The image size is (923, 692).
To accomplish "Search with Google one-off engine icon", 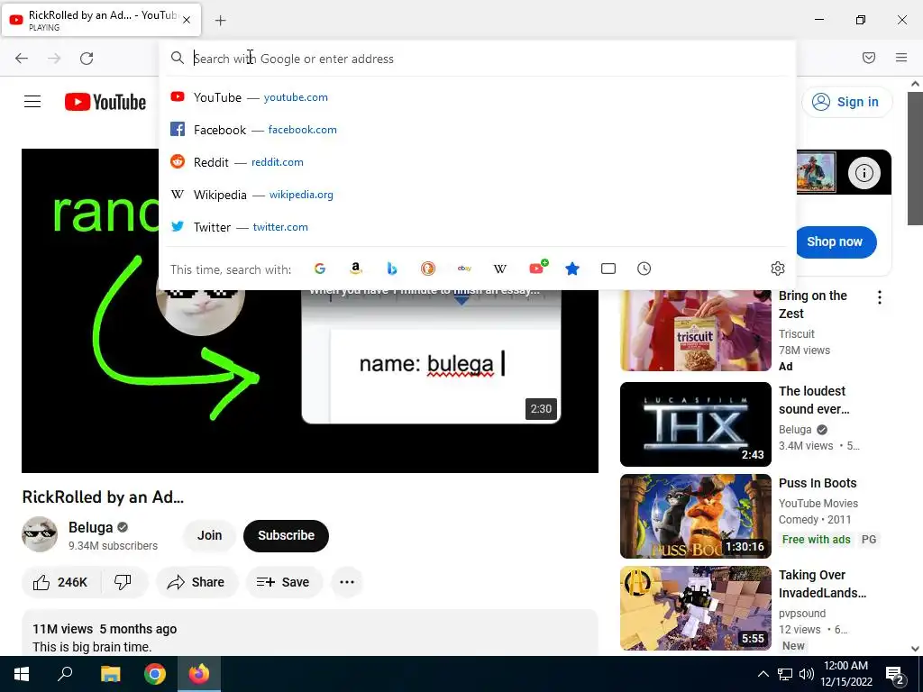I will point(320,269).
